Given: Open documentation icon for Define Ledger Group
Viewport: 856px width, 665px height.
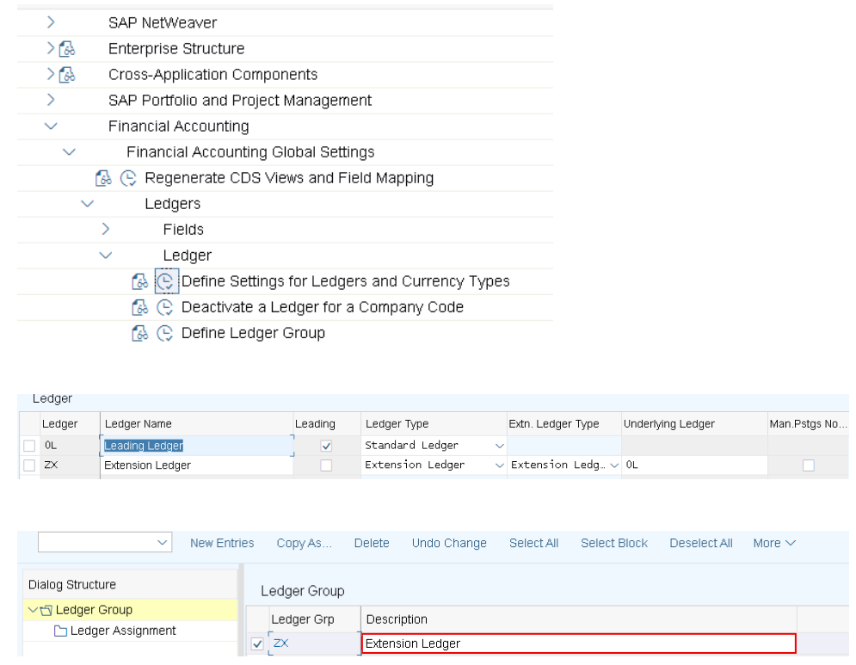Looking at the screenshot, I should [140, 333].
